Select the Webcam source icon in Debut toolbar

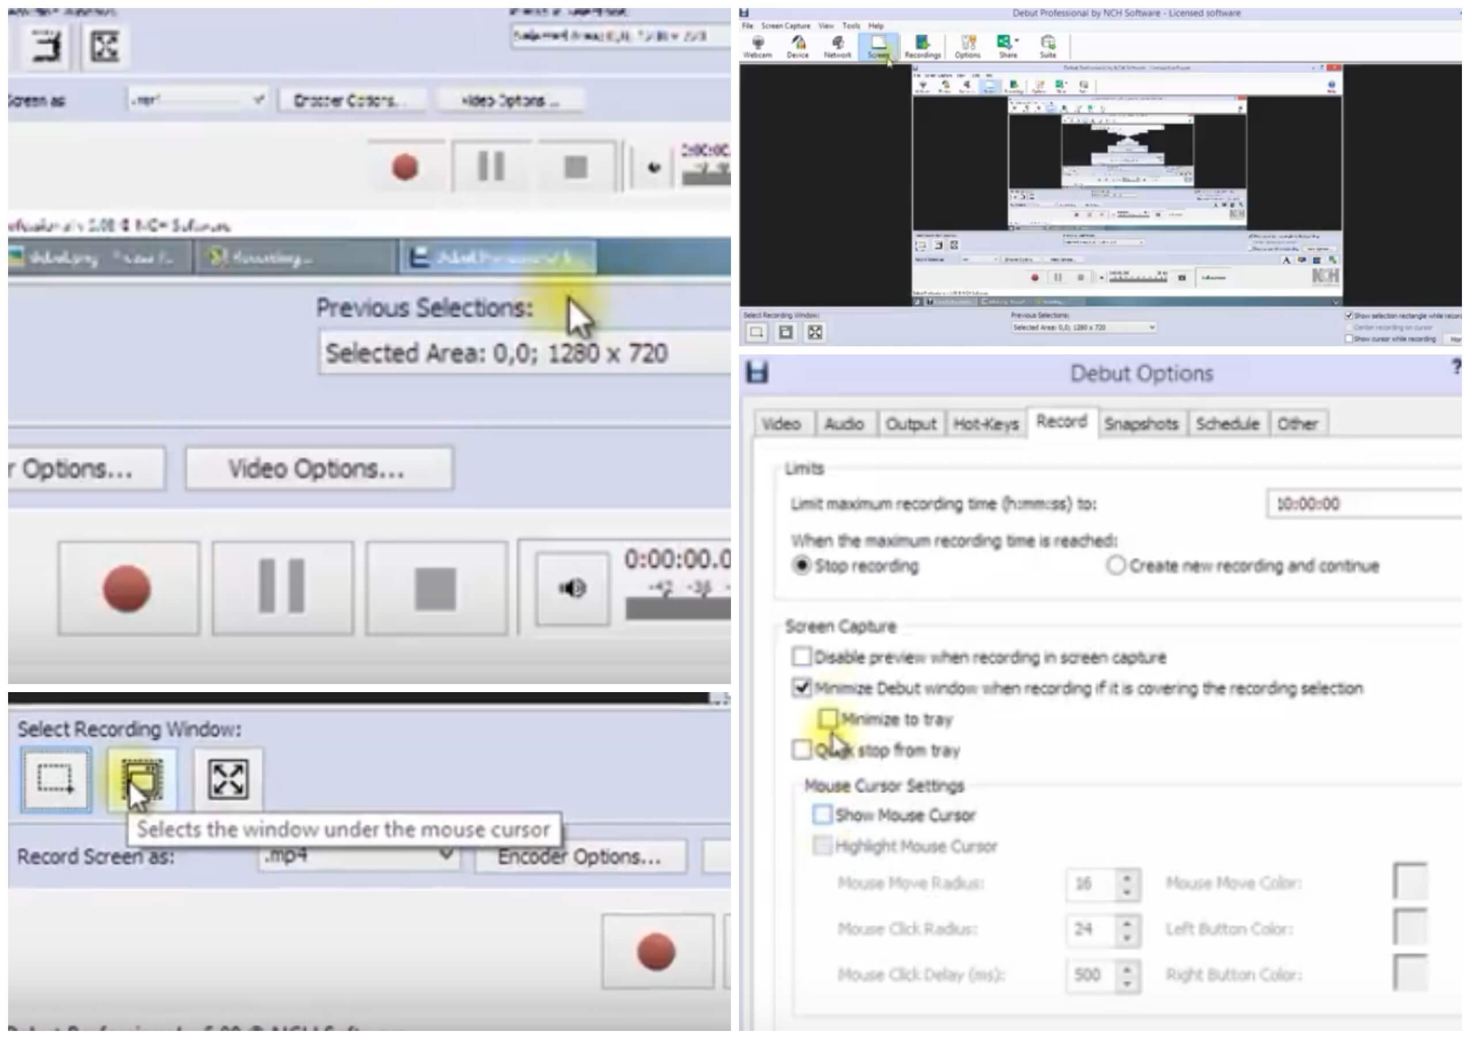pyautogui.click(x=757, y=47)
